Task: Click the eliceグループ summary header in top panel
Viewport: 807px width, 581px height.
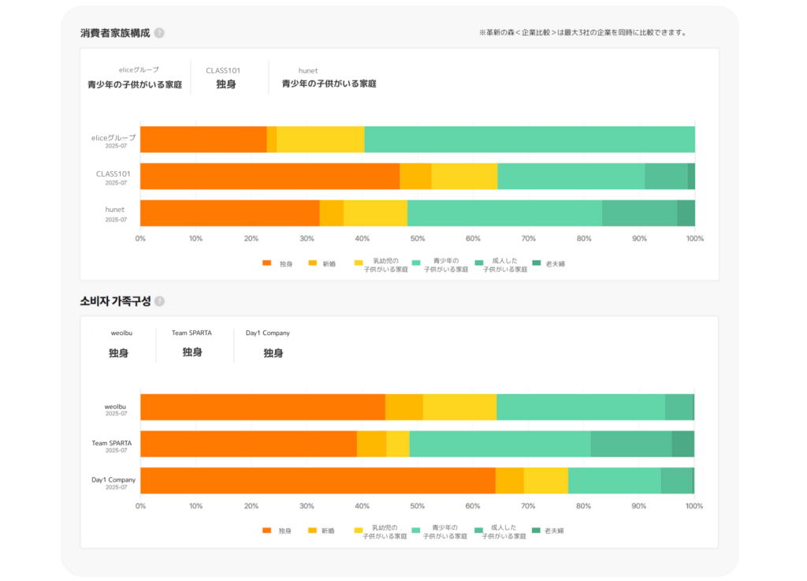Action: coord(134,77)
